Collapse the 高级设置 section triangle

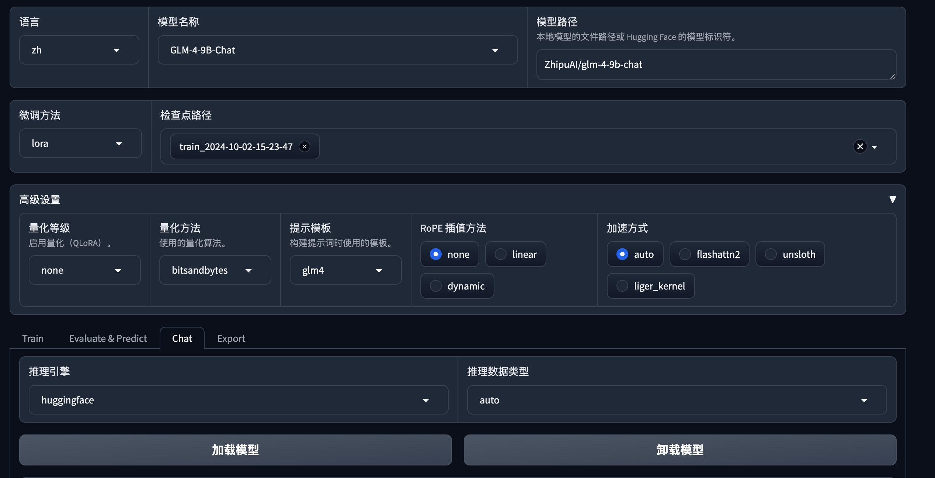892,200
